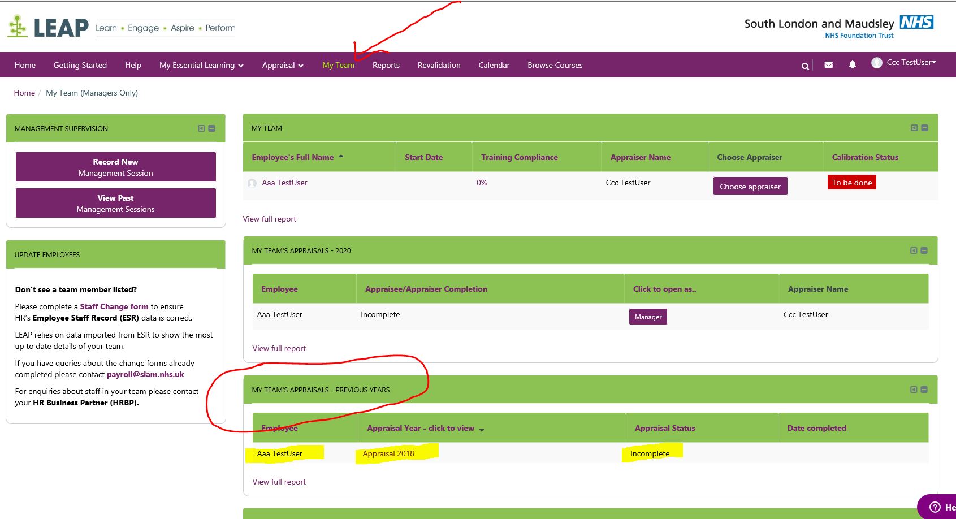Open the messages envelope icon
Viewport: 956px width, 519px height.
point(828,65)
